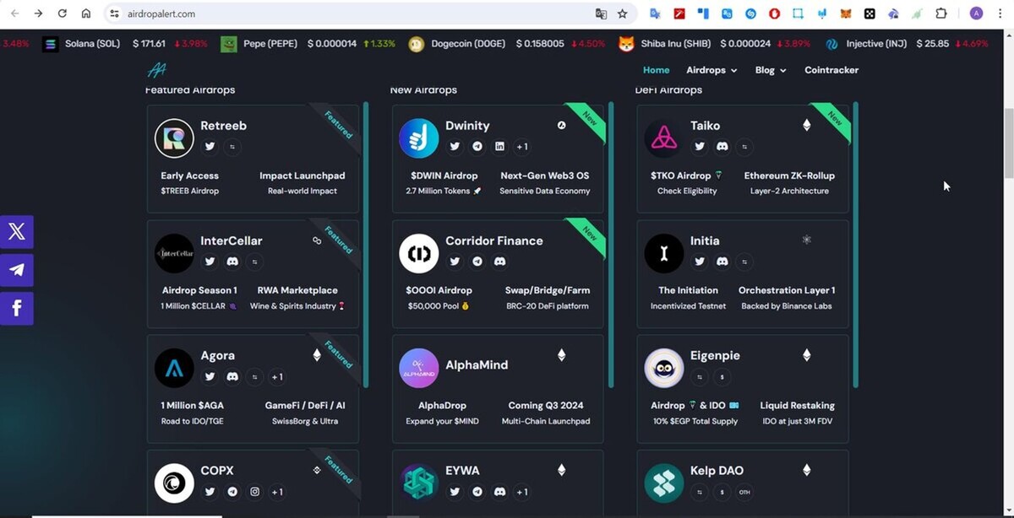This screenshot has width=1014, height=518.
Task: Open the Chrome profile avatar
Action: coord(976,13)
